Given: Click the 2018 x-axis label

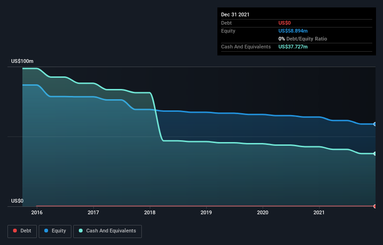Looking at the screenshot, I should tap(150, 212).
